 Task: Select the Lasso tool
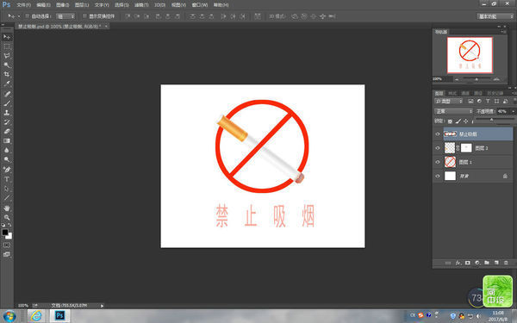coord(7,56)
